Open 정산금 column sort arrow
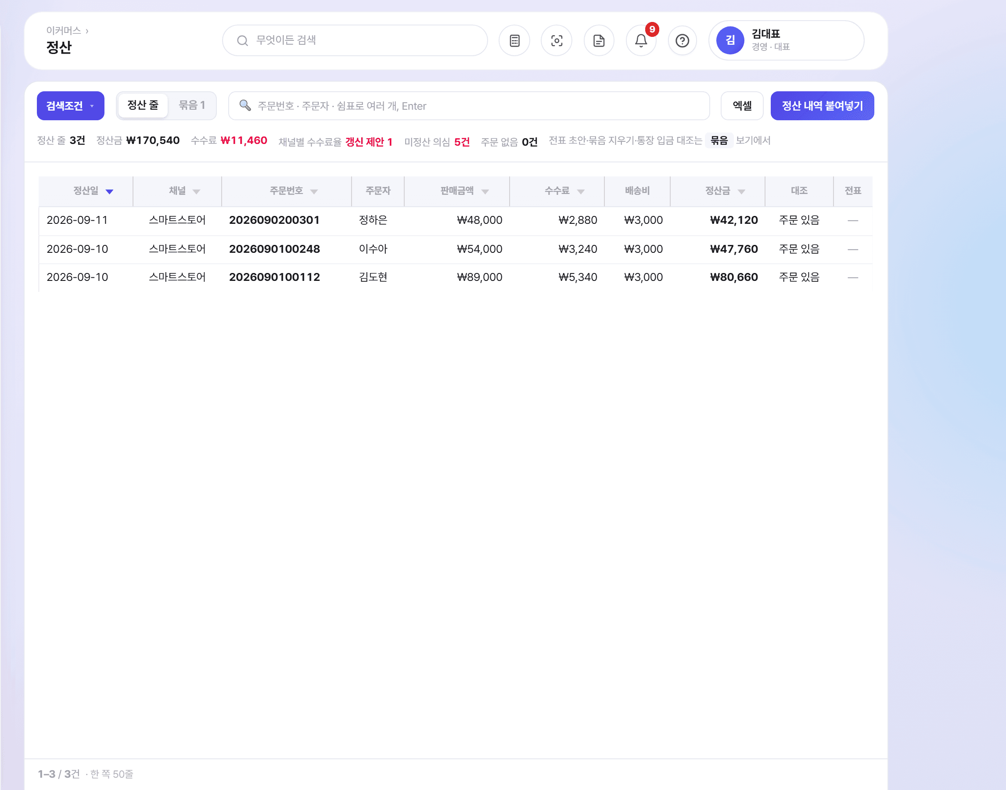1006x790 pixels. click(x=741, y=191)
